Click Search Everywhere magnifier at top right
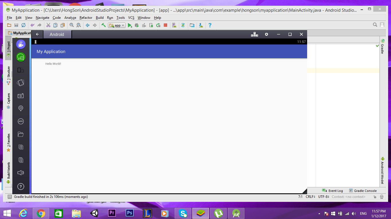 375,25
